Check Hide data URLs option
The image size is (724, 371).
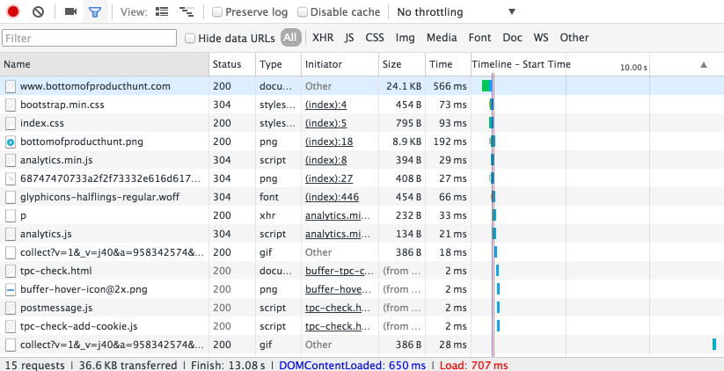pos(190,39)
